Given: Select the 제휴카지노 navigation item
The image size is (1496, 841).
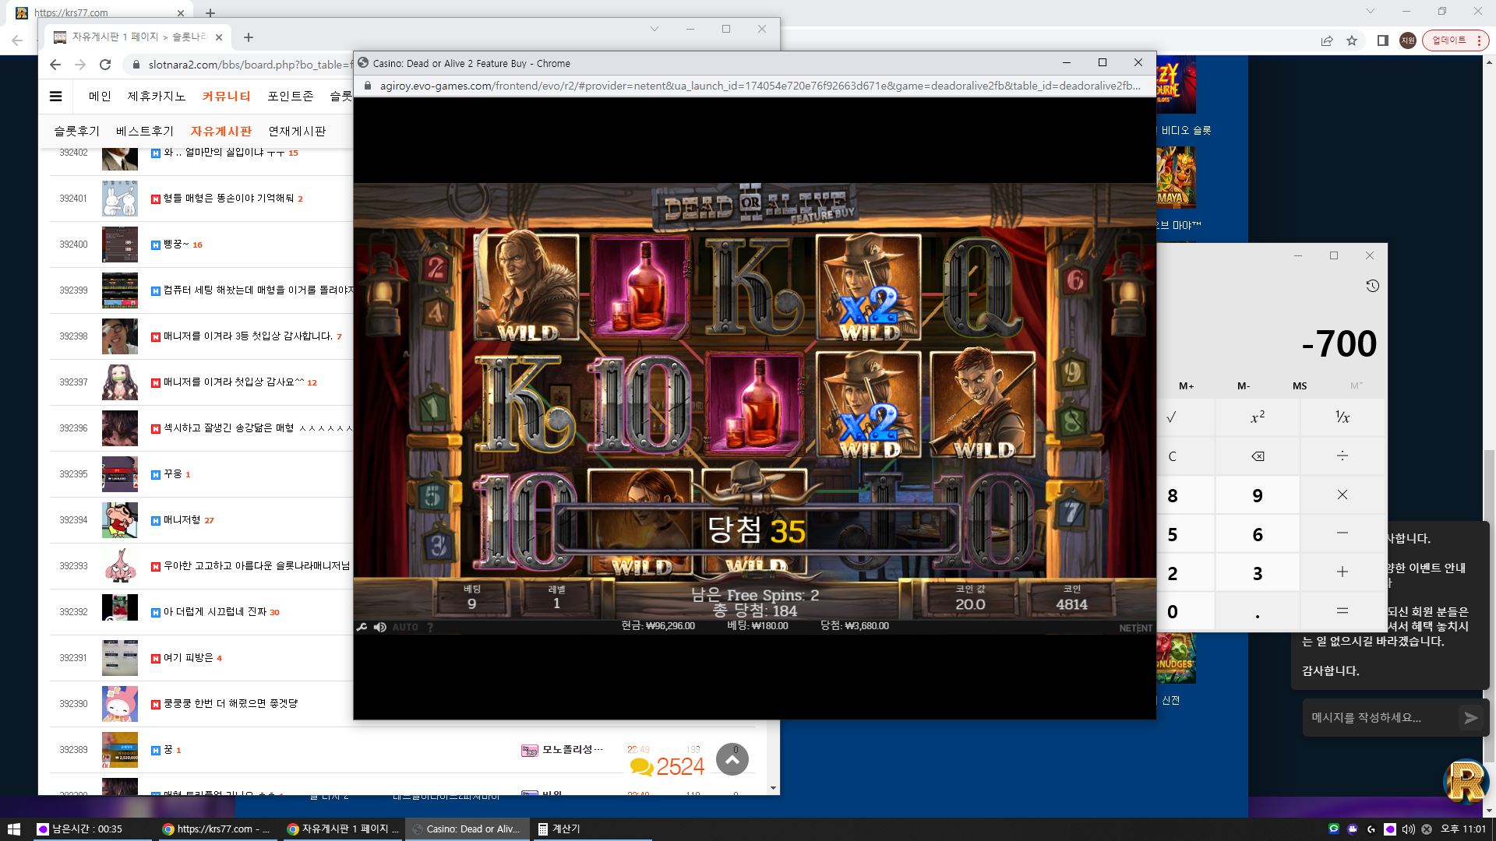Looking at the screenshot, I should pyautogui.click(x=157, y=97).
